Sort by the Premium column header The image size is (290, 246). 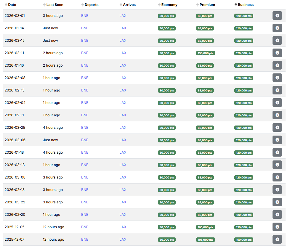207,5
